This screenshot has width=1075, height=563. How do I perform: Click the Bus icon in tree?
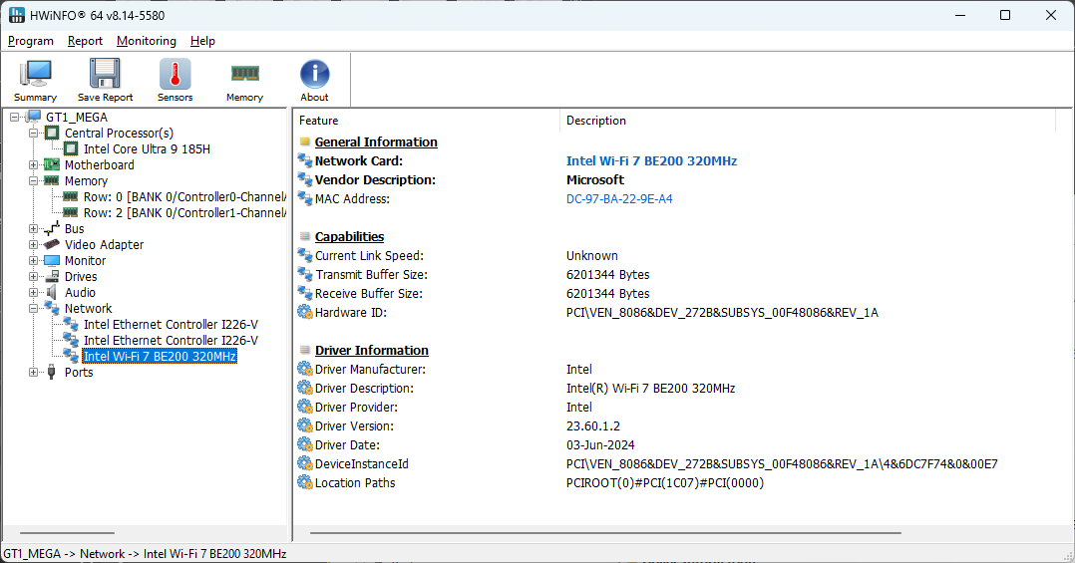click(x=52, y=229)
